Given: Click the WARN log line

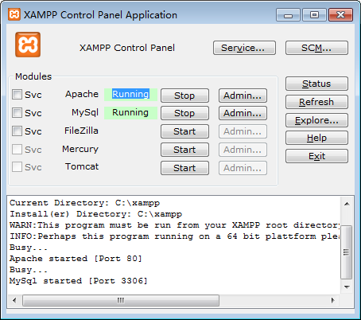Looking at the screenshot, I should point(175,225).
